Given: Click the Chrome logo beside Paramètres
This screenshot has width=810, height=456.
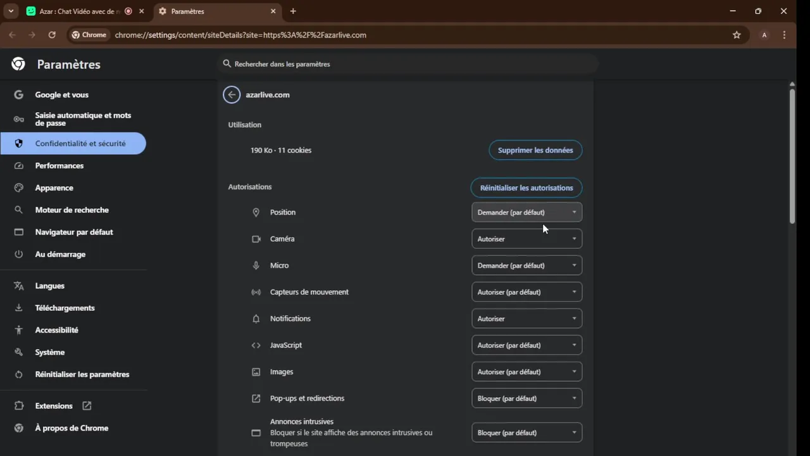Looking at the screenshot, I should pos(18,64).
